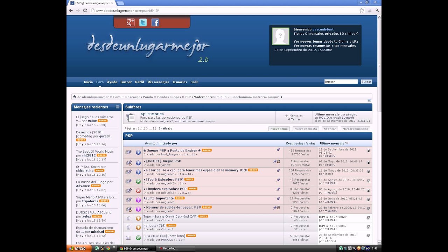Click Salir to log out
The width and height of the screenshot is (448, 252).
coord(194,82)
